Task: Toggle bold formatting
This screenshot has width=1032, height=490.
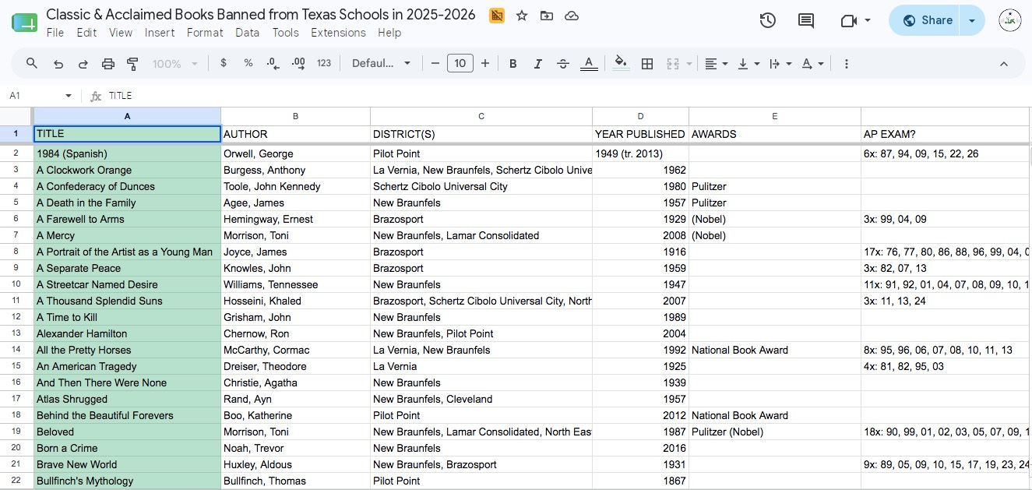Action: 512,64
